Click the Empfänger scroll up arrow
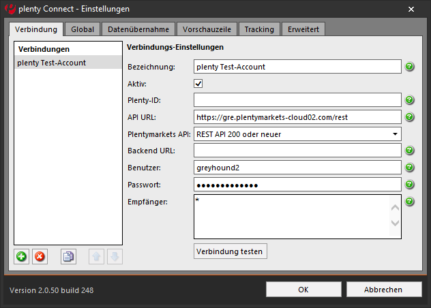The height and width of the screenshot is (308, 431). coord(395,207)
